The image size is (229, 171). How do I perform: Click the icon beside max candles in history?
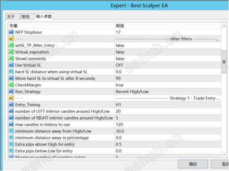point(11,125)
